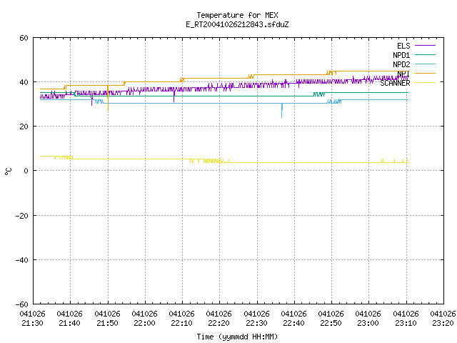Click the NPD2 legend label
The width and height of the screenshot is (457, 343).
[x=401, y=64]
